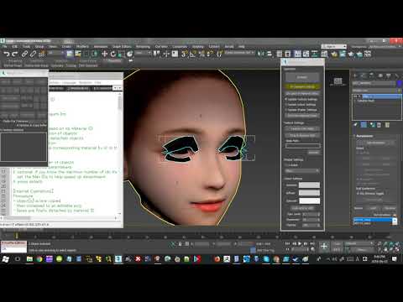This screenshot has height=302, width=403.
Task: Switch to the Utilities command panel tab
Action: pyautogui.click(x=396, y=75)
